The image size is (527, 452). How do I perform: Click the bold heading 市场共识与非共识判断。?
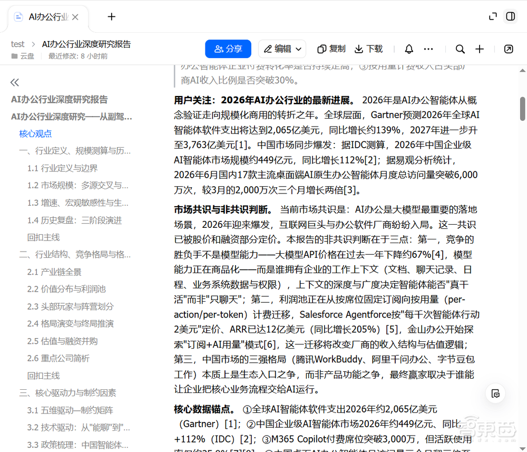223,209
